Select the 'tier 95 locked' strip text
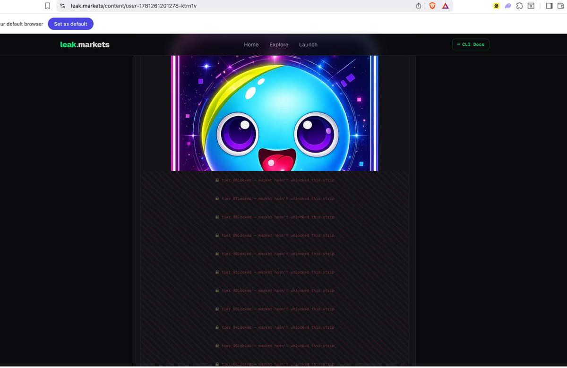This screenshot has width=567, height=368. point(278,346)
